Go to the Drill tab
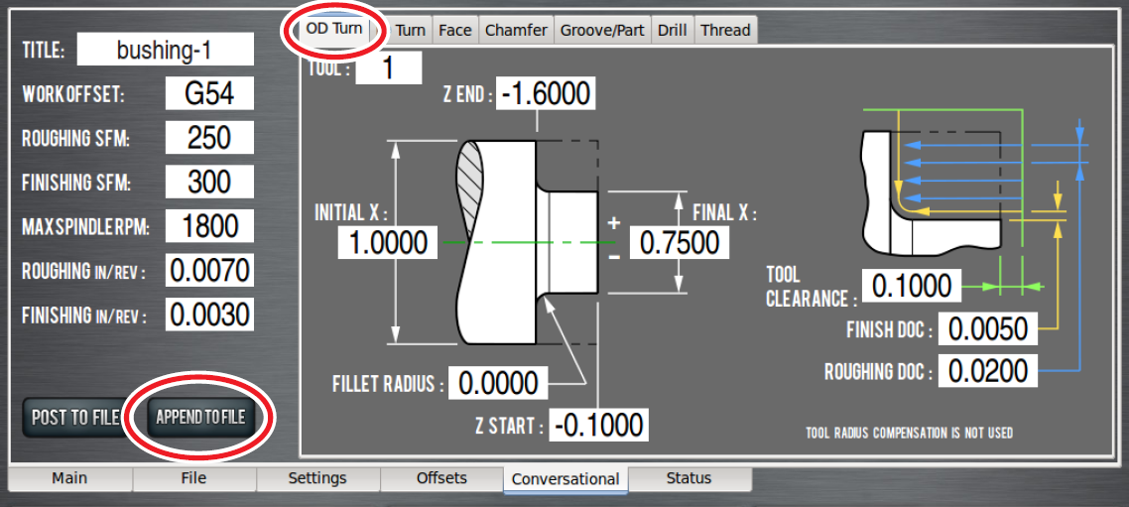Image resolution: width=1129 pixels, height=507 pixels. tap(672, 30)
